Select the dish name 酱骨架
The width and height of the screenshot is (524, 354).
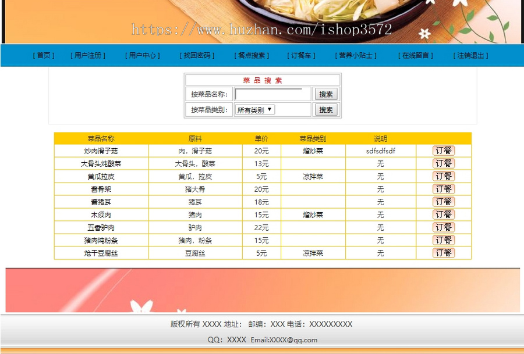[x=101, y=189]
